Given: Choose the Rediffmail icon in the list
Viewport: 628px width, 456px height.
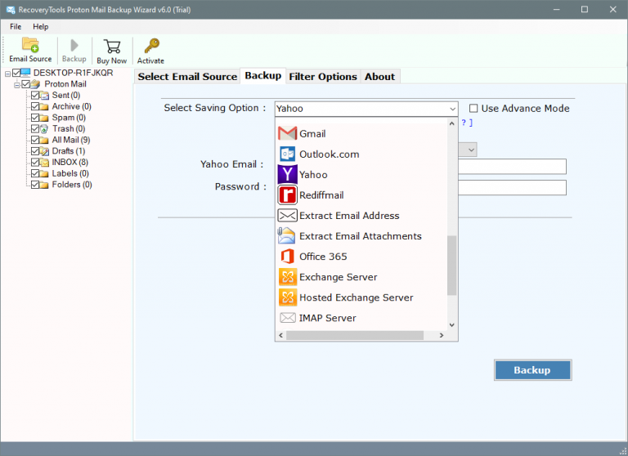Looking at the screenshot, I should [x=287, y=195].
